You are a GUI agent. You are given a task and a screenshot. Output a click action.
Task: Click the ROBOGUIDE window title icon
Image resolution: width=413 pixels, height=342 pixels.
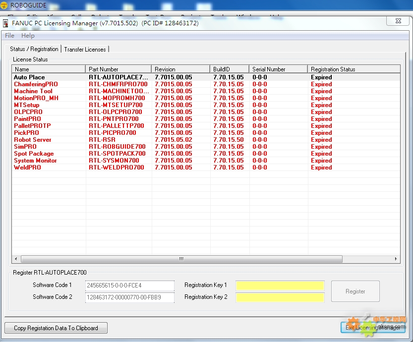pyautogui.click(x=4, y=5)
